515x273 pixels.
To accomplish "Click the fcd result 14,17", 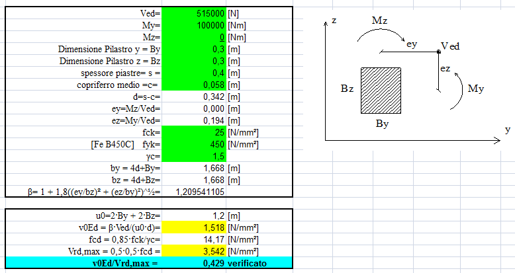I will [194, 239].
